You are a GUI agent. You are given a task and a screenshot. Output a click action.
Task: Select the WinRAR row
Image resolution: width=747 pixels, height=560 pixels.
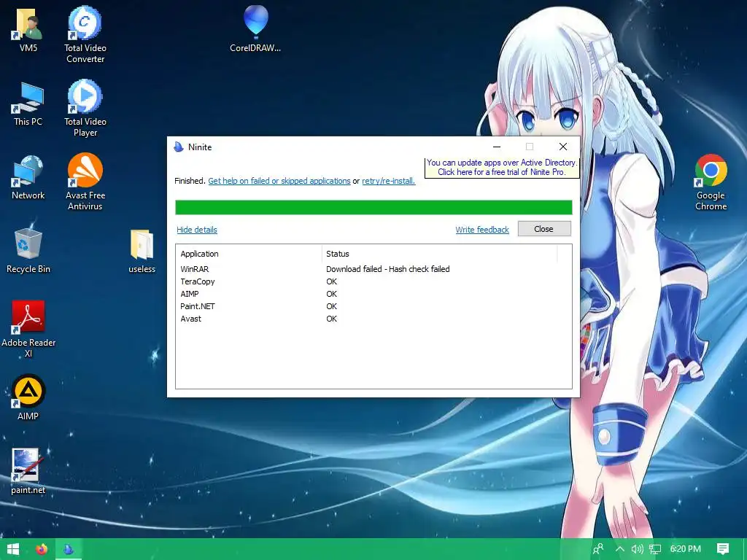373,269
